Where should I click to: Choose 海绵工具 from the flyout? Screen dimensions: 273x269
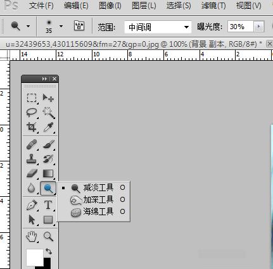point(94,211)
